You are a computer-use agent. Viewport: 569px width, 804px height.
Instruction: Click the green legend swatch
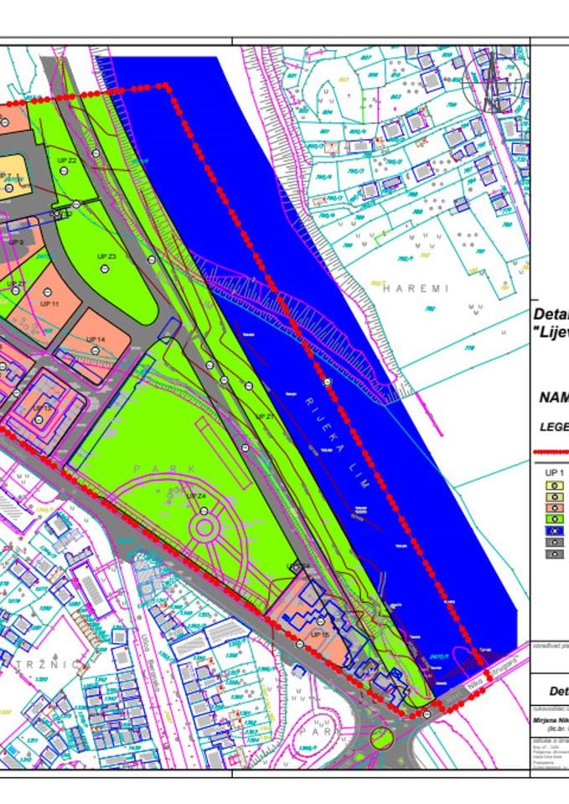(x=556, y=519)
